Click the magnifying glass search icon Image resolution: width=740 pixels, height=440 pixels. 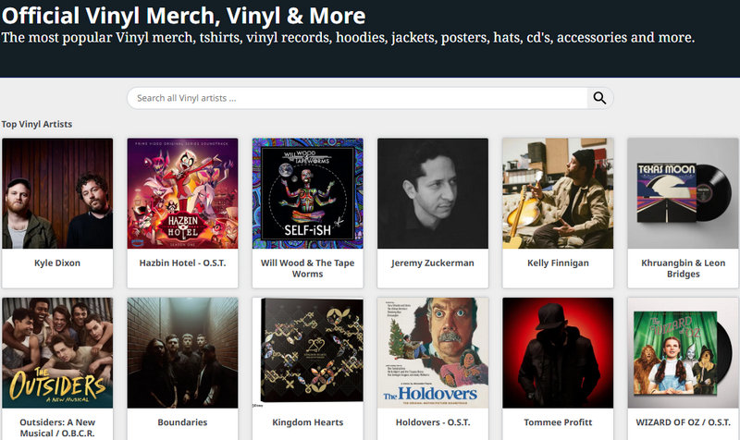click(x=599, y=98)
